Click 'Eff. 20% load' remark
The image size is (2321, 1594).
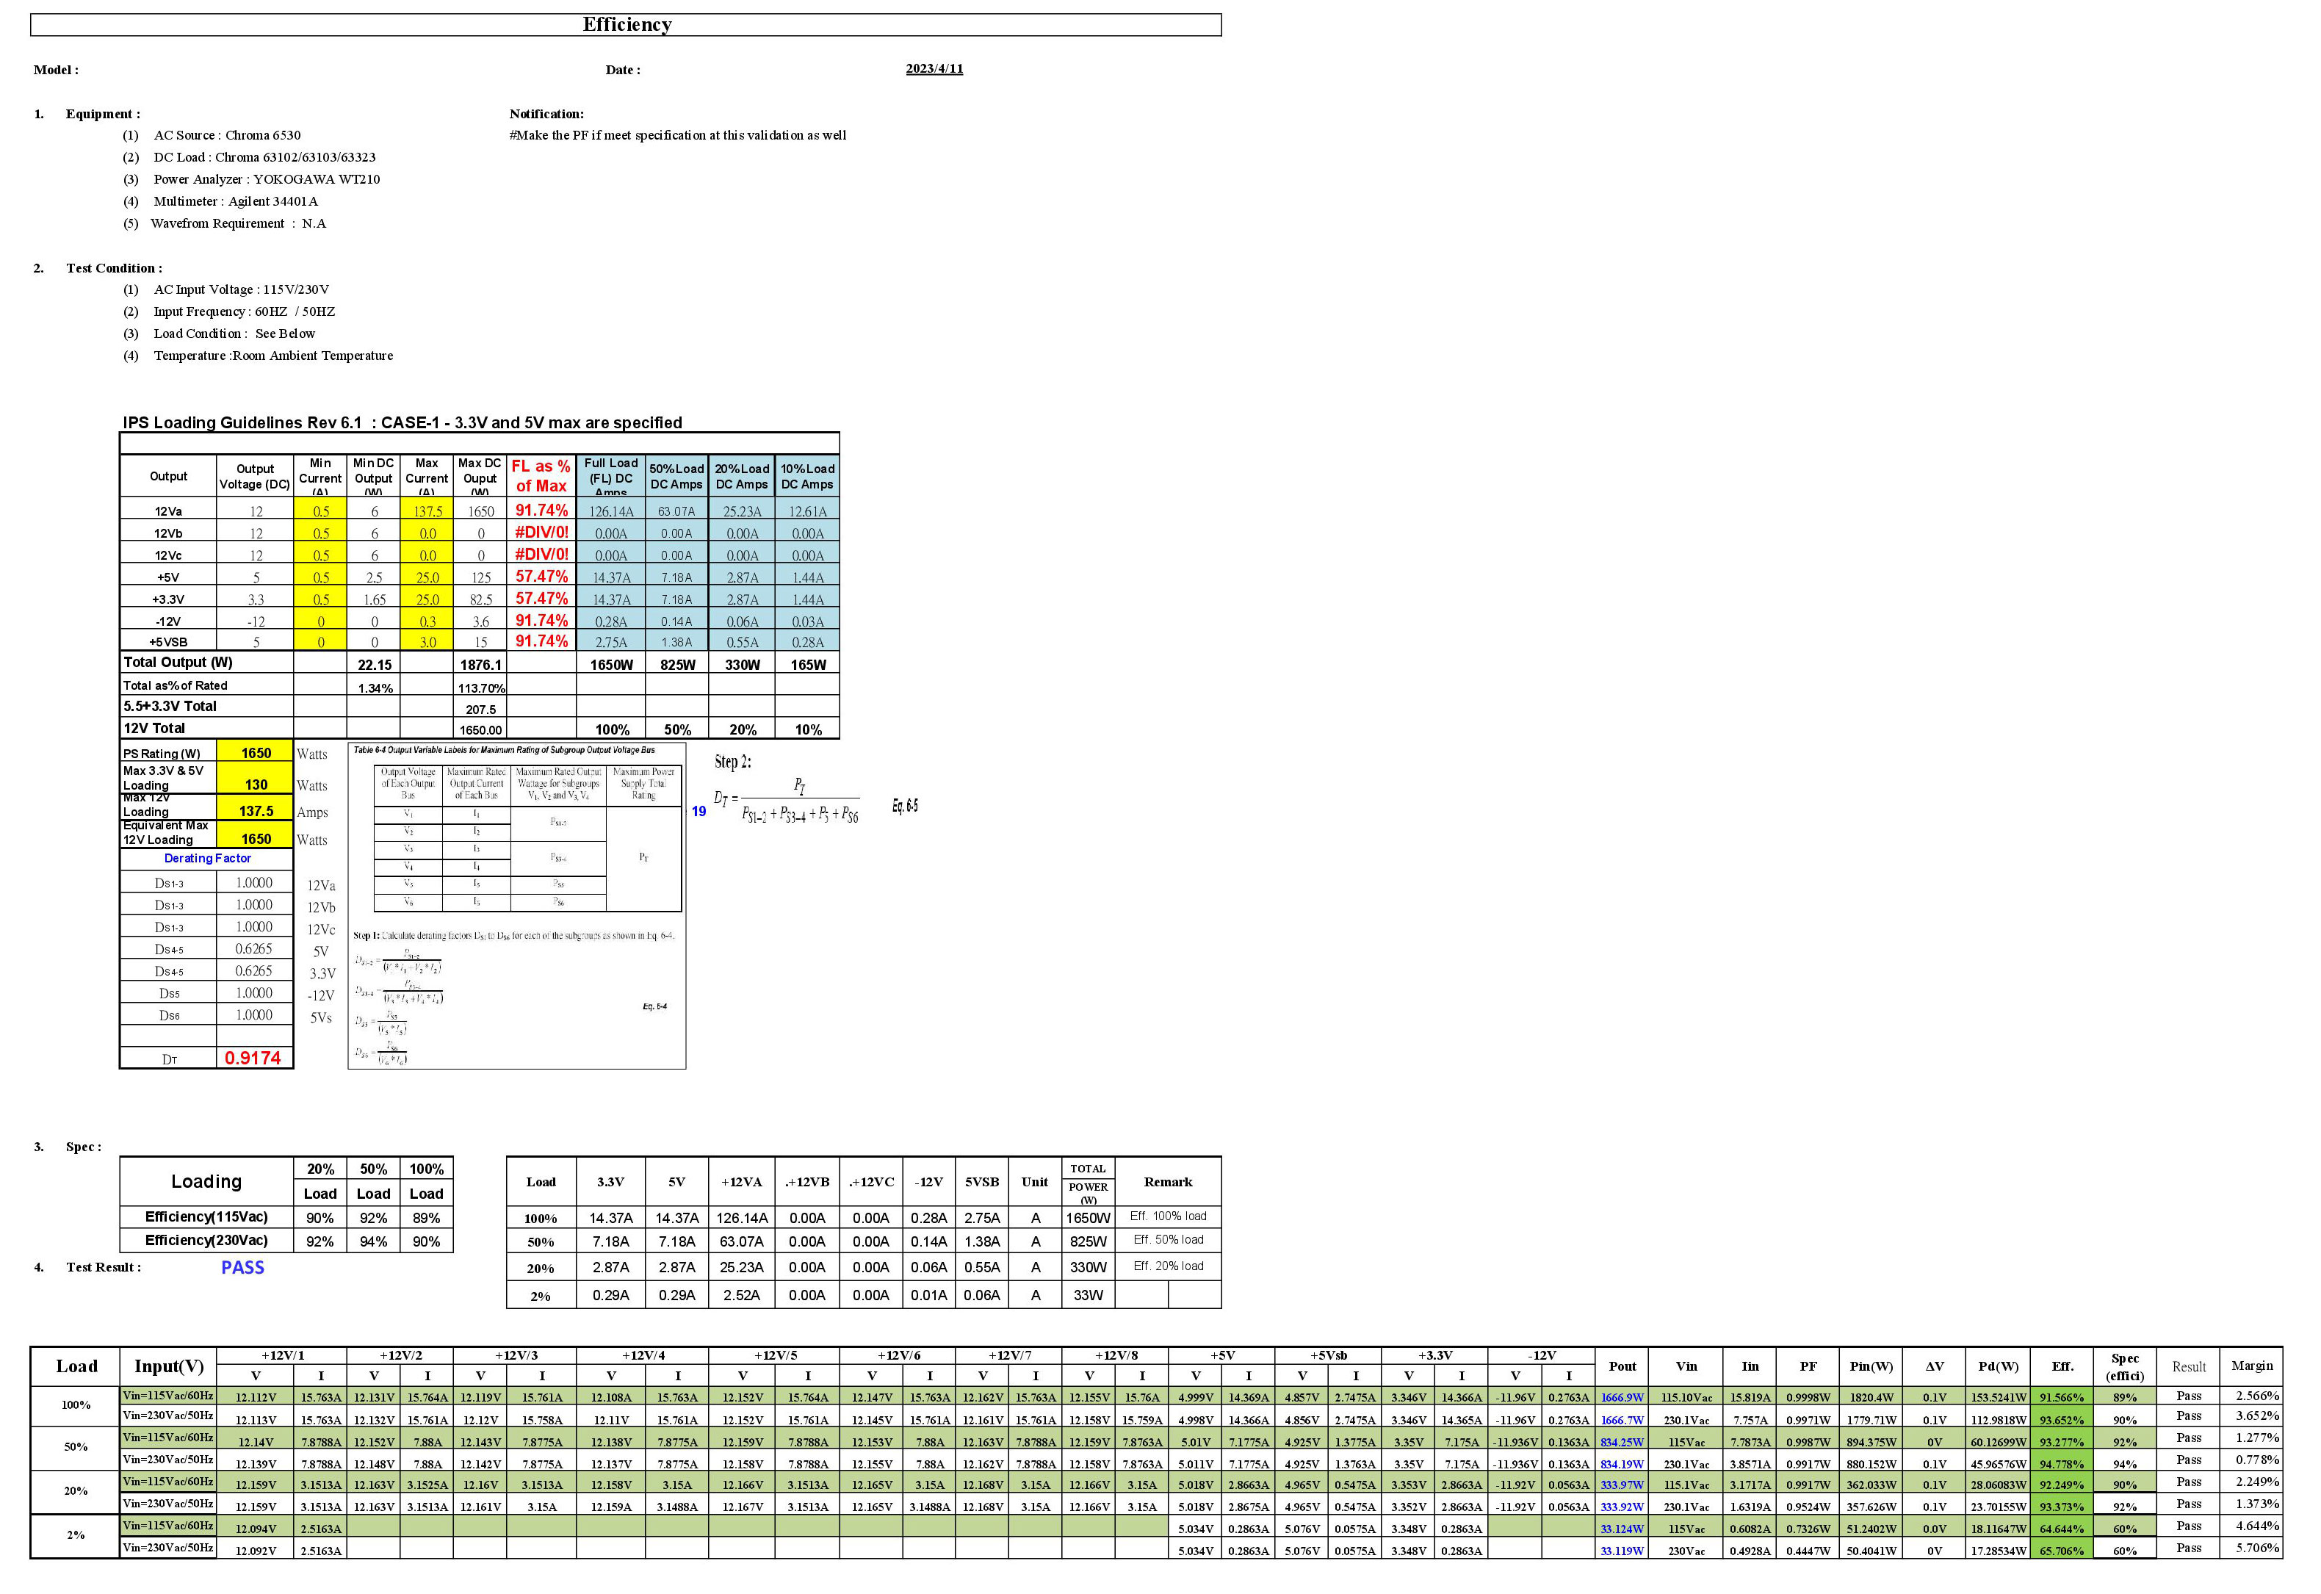(x=1168, y=1266)
